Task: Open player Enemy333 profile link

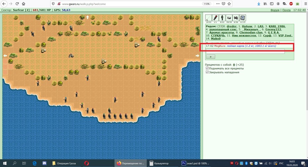Action: click(x=273, y=29)
